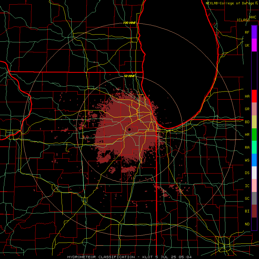Click the blue WS legend swatch
The image size is (259, 259).
coord(254,160)
